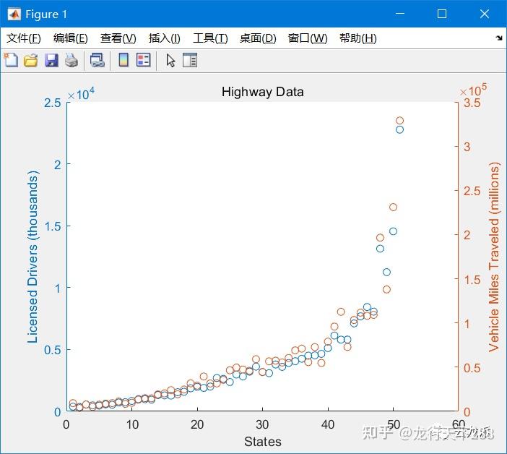The width and height of the screenshot is (507, 454).
Task: Expand the 插入(I) menu
Action: 164,38
